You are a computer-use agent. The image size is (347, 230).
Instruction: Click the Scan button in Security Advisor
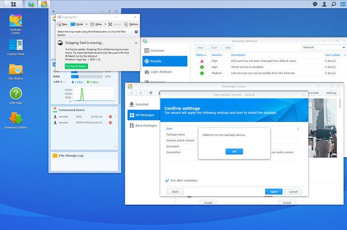(214, 48)
